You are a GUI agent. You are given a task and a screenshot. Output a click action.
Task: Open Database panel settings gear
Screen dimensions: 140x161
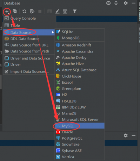click(126, 3)
